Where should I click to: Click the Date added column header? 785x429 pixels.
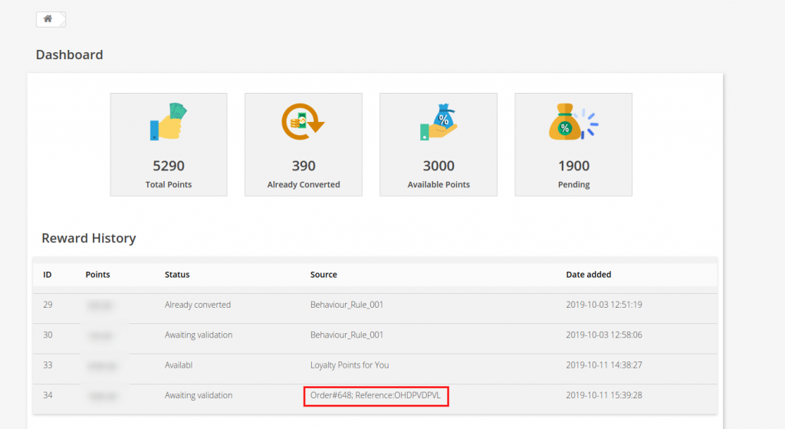(588, 275)
